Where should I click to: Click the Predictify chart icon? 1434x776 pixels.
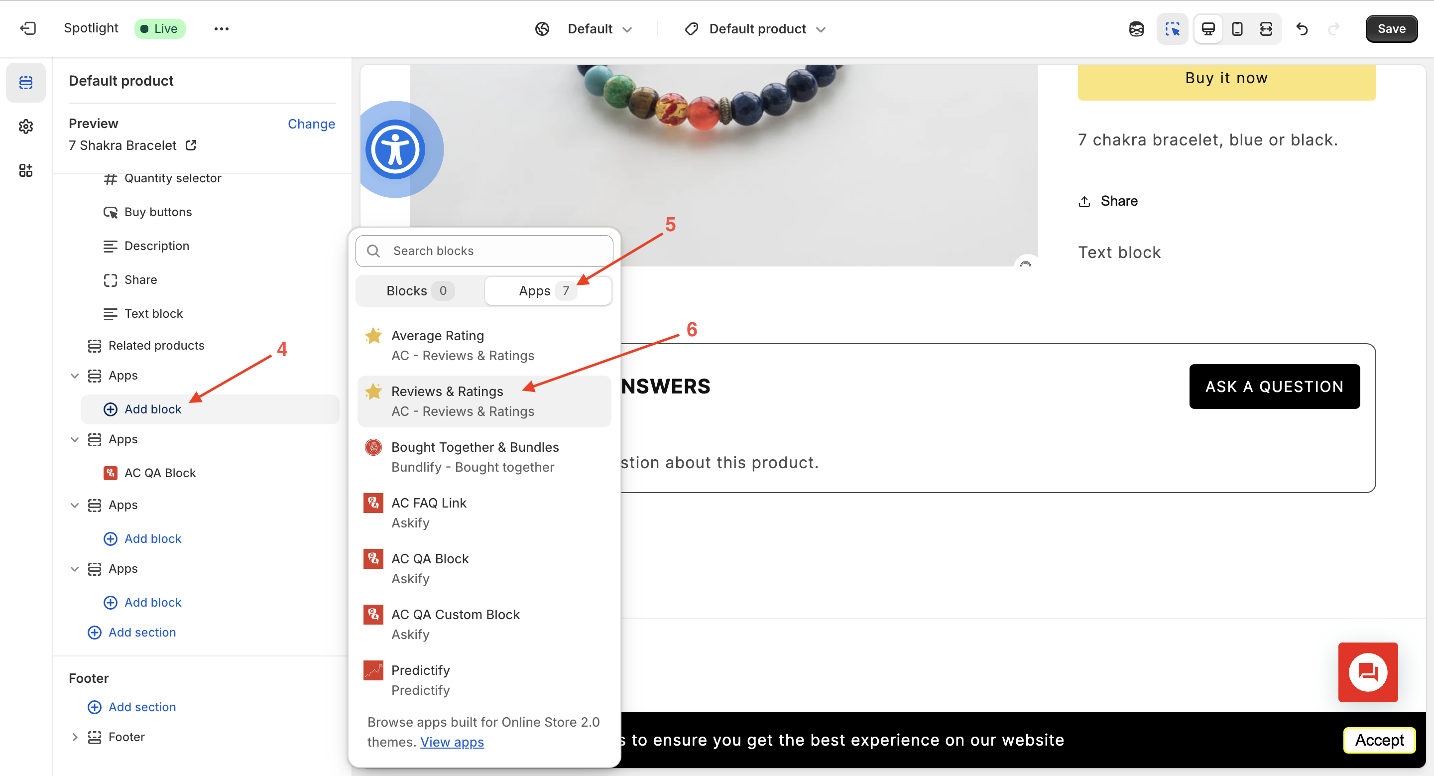coord(373,670)
